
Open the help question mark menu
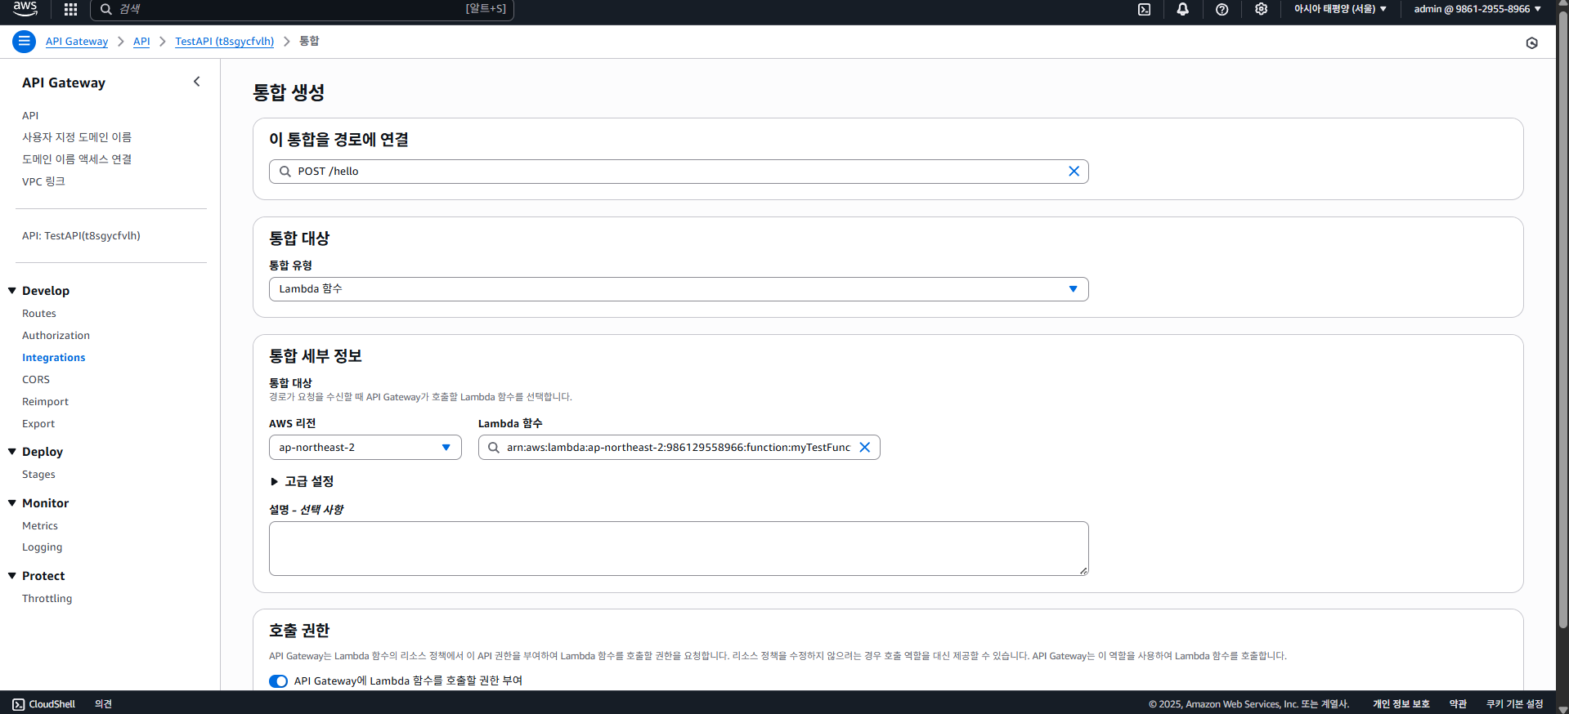pyautogui.click(x=1222, y=9)
